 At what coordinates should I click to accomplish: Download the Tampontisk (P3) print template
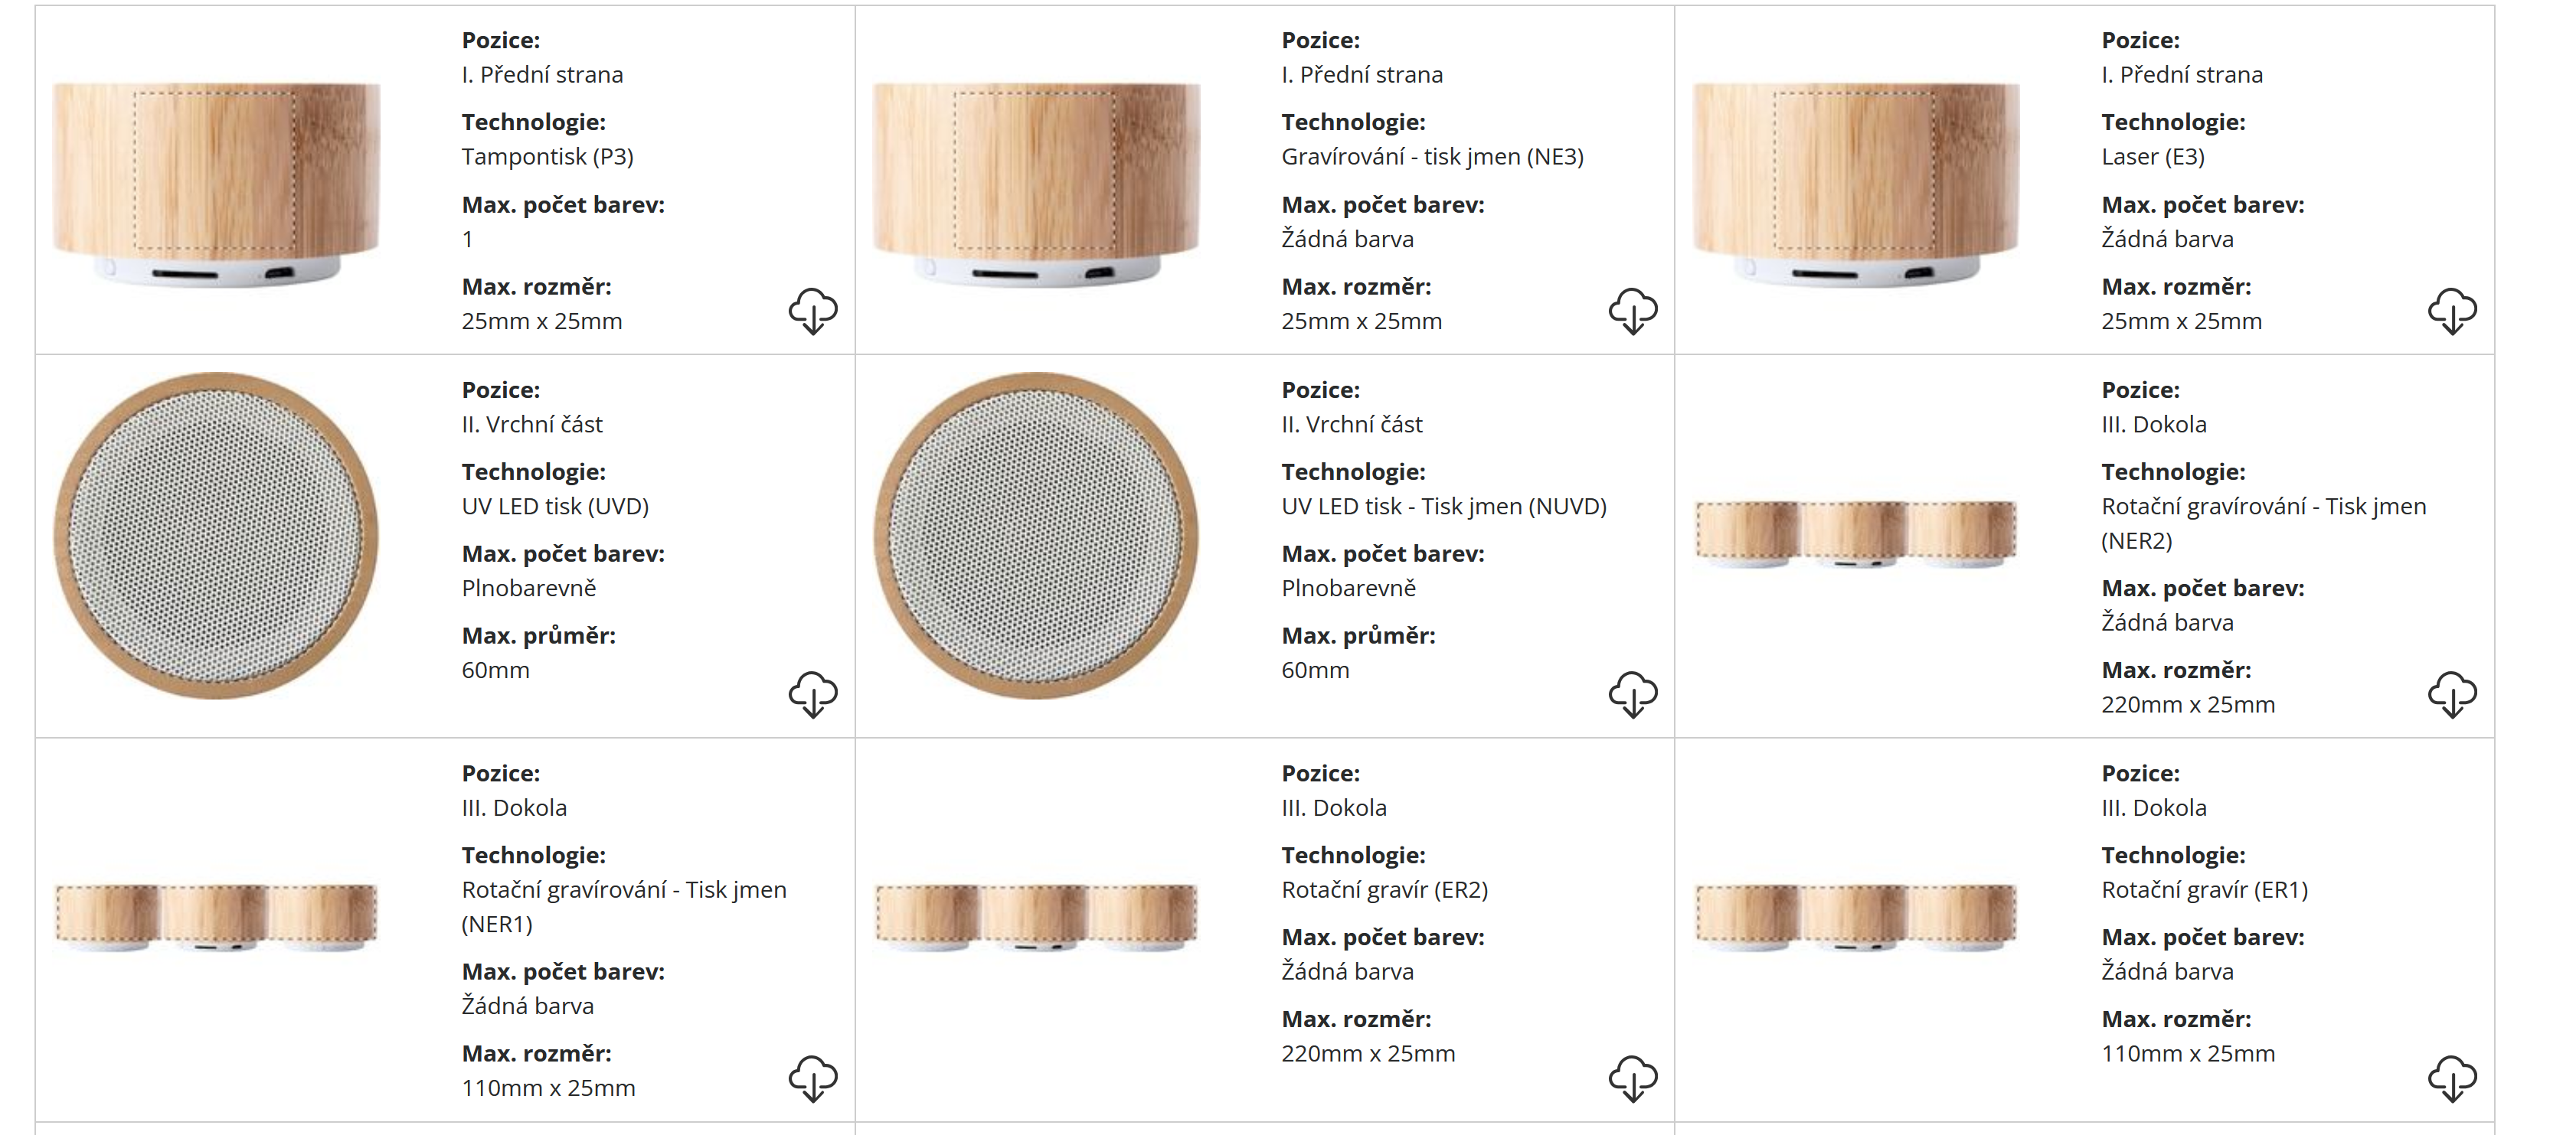(813, 311)
